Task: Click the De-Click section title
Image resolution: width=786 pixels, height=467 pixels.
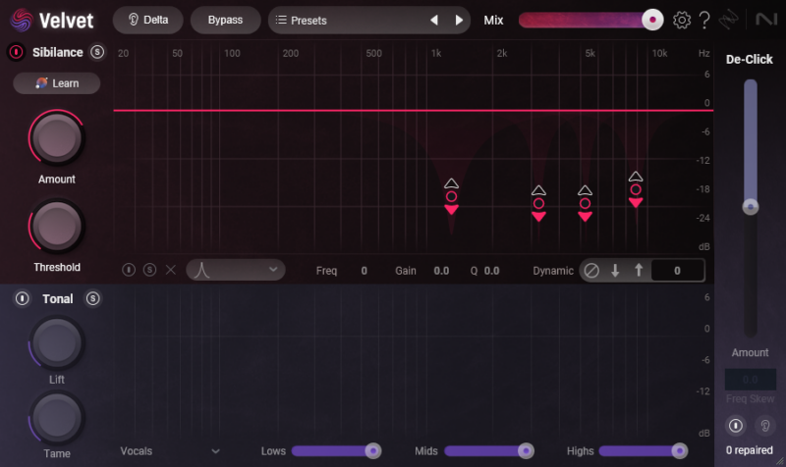Action: 750,59
